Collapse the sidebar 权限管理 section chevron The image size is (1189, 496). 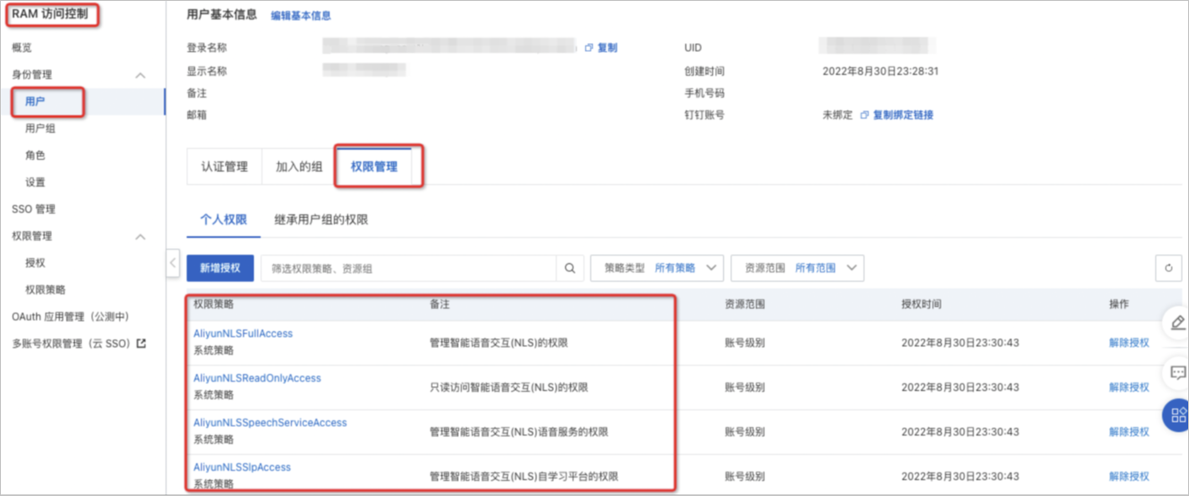(140, 236)
